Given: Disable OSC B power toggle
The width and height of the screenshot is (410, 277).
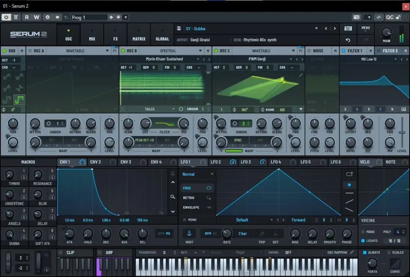Looking at the screenshot, I should click(123, 51).
